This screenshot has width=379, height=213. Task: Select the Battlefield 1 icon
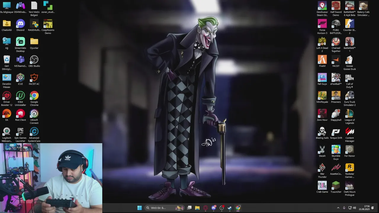[x=350, y=45]
